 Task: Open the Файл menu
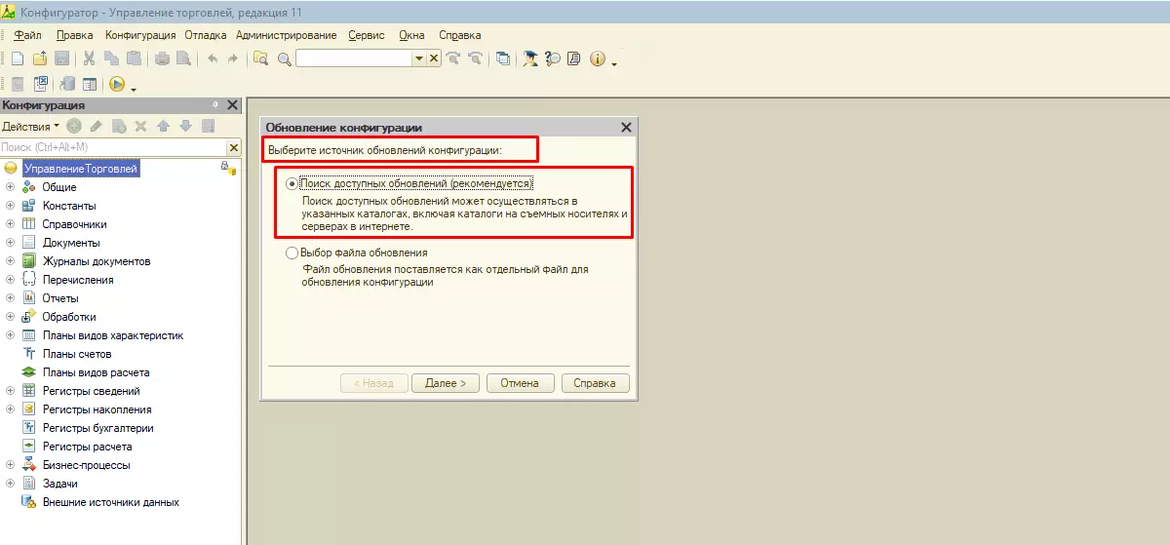point(27,35)
